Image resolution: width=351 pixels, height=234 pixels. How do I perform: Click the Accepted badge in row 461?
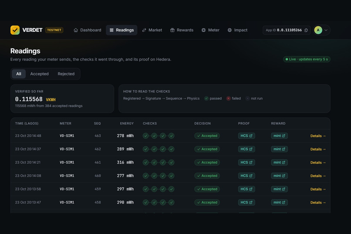point(207,163)
